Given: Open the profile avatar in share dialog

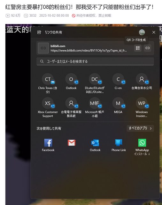Looking at the screenshot, I should (x=142, y=32).
